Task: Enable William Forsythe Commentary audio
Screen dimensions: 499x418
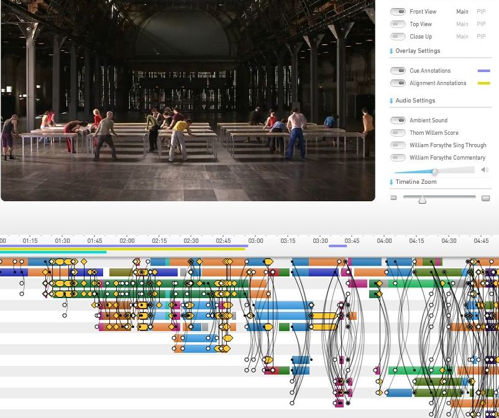Action: tap(398, 158)
